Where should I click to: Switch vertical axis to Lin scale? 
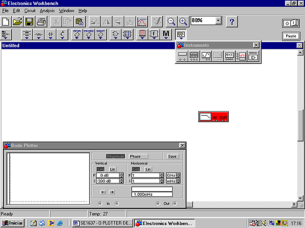point(113,169)
